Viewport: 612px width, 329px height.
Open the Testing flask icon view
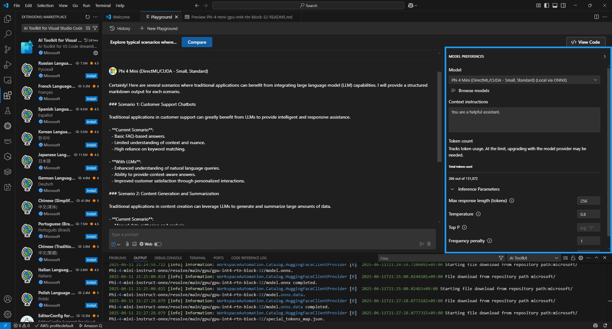point(8,111)
